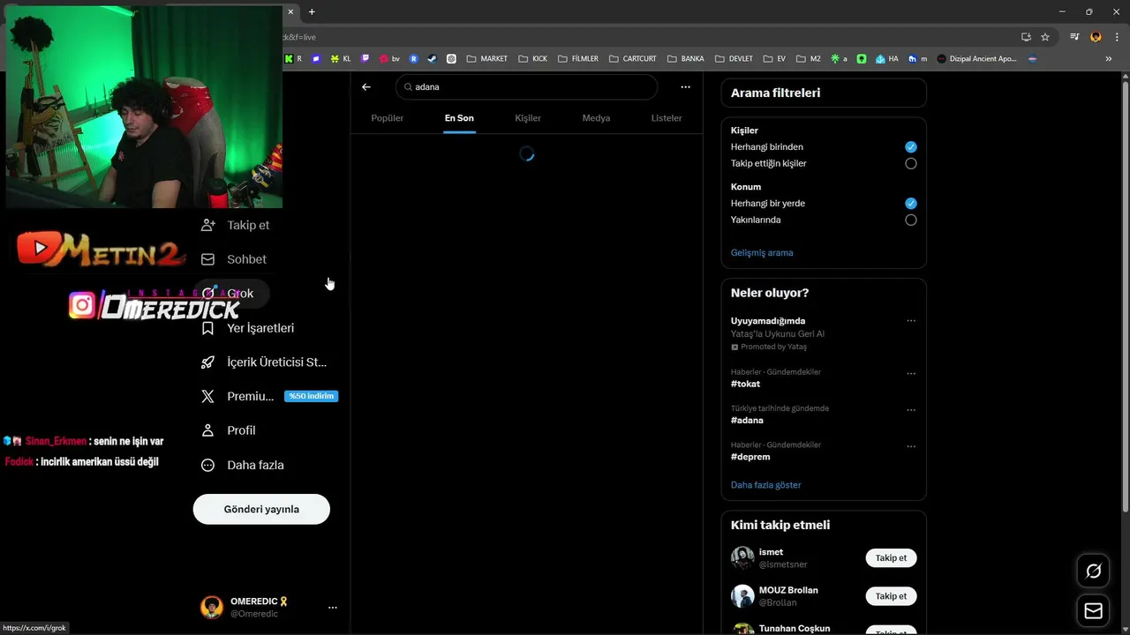Open the #deprem trending topic
The width and height of the screenshot is (1130, 635).
(x=750, y=457)
